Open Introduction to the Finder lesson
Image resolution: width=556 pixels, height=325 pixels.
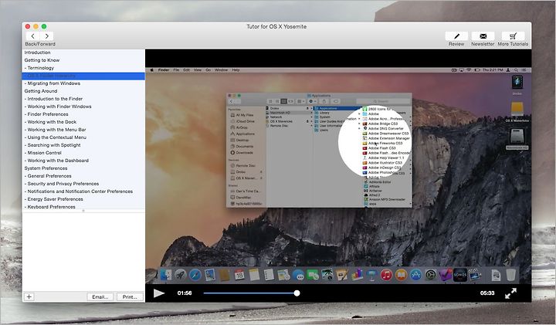click(x=83, y=99)
